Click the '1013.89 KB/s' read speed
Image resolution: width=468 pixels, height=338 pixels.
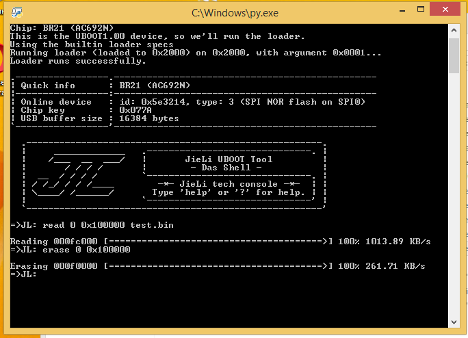click(x=398, y=242)
